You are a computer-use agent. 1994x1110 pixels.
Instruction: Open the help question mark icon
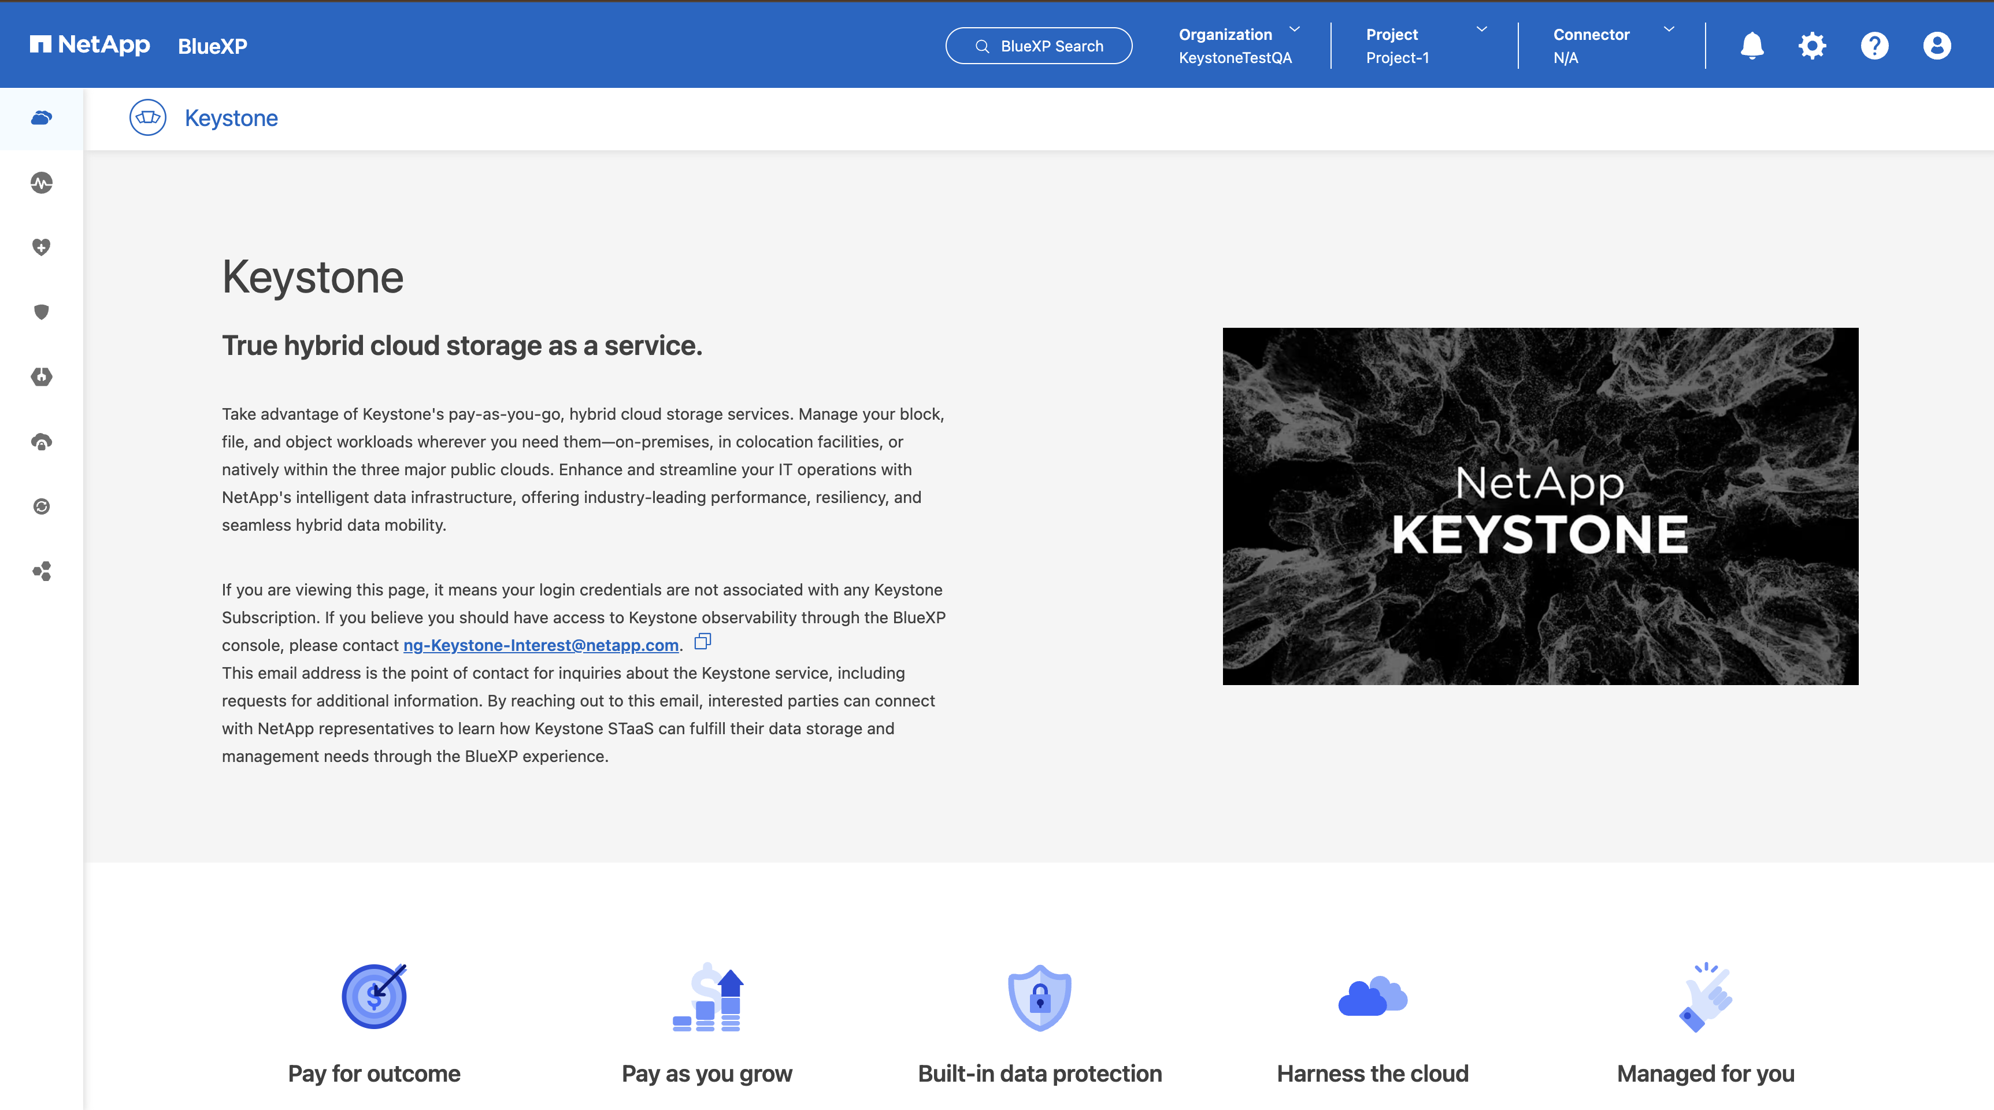(1874, 45)
